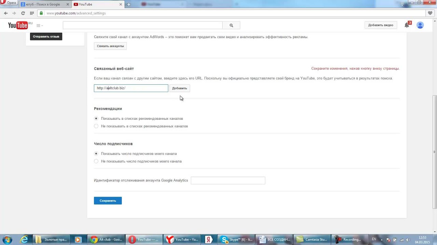Open the account avatar menu
The height and width of the screenshot is (245, 437).
point(420,25)
